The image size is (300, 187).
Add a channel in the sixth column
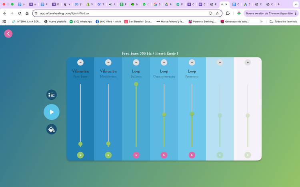pyautogui.click(x=220, y=63)
